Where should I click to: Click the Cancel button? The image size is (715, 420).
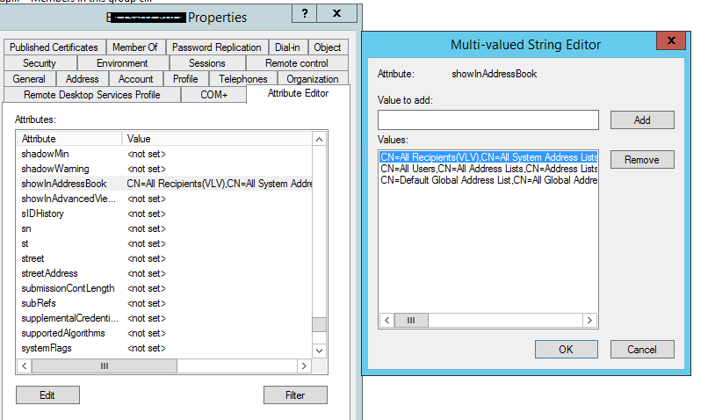click(x=642, y=350)
